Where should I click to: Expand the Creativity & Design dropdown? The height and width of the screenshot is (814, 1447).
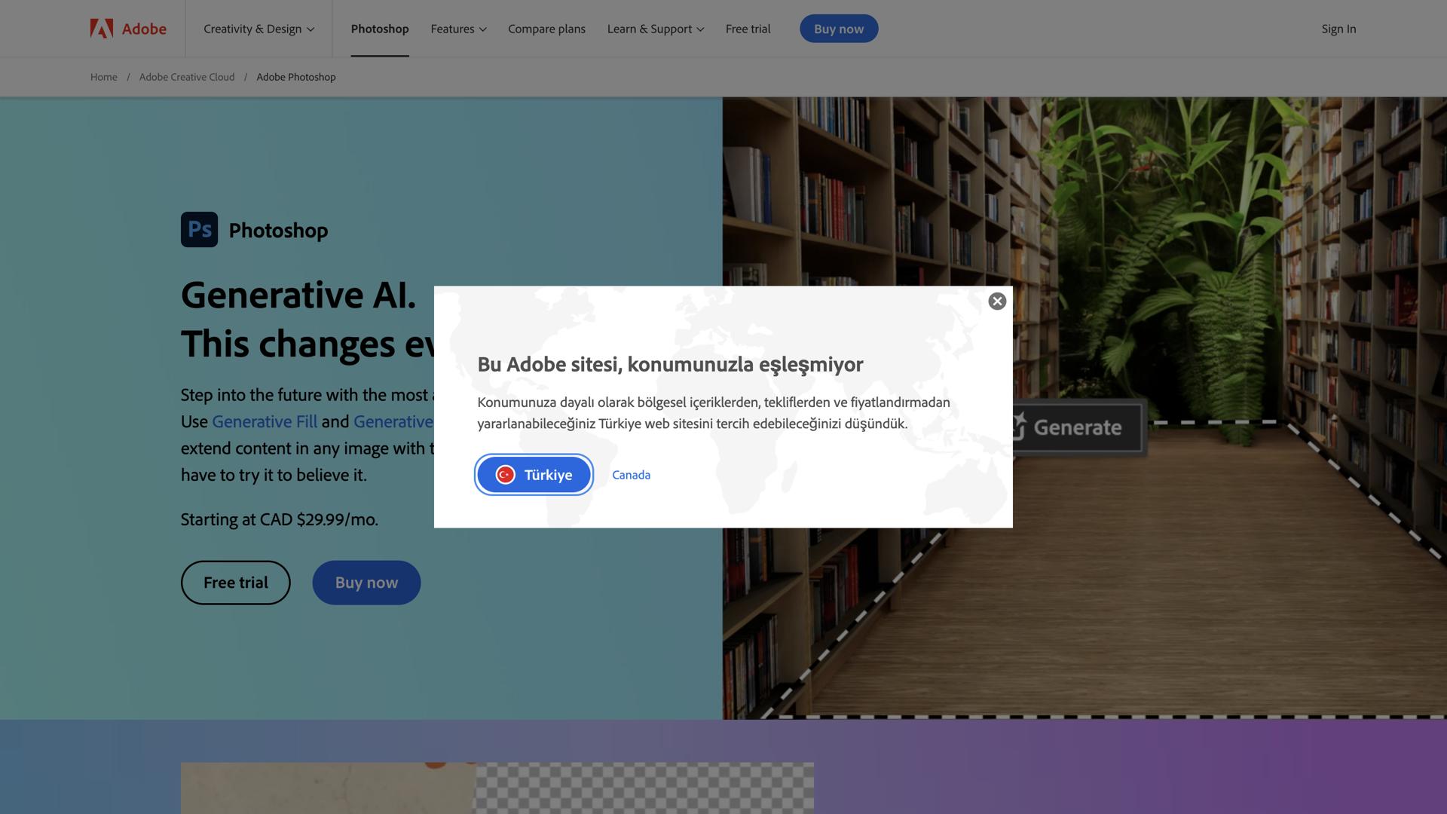pos(259,29)
